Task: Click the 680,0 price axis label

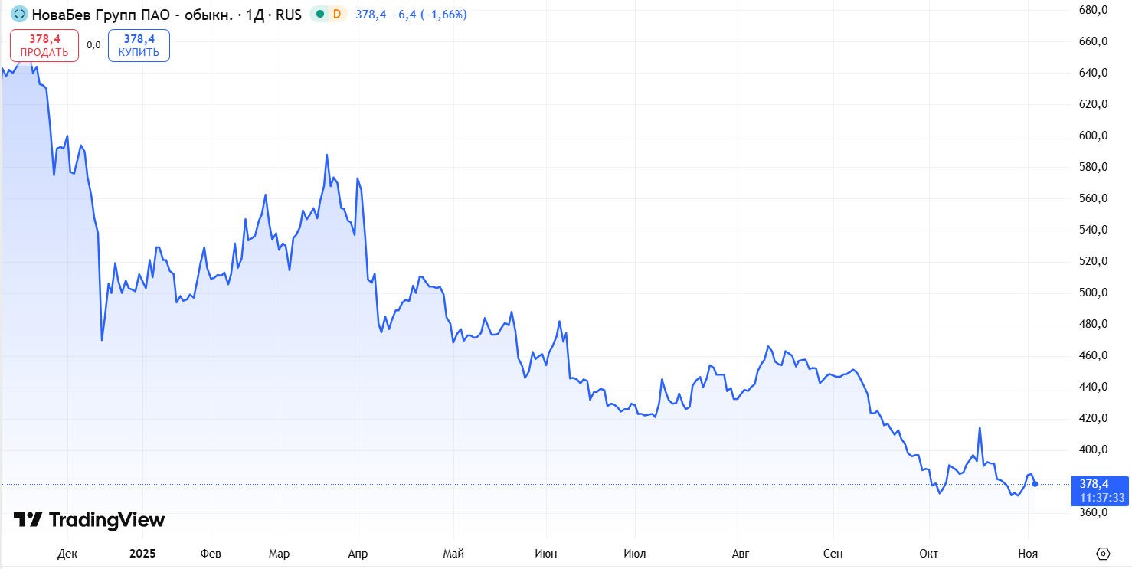Action: 1093,10
